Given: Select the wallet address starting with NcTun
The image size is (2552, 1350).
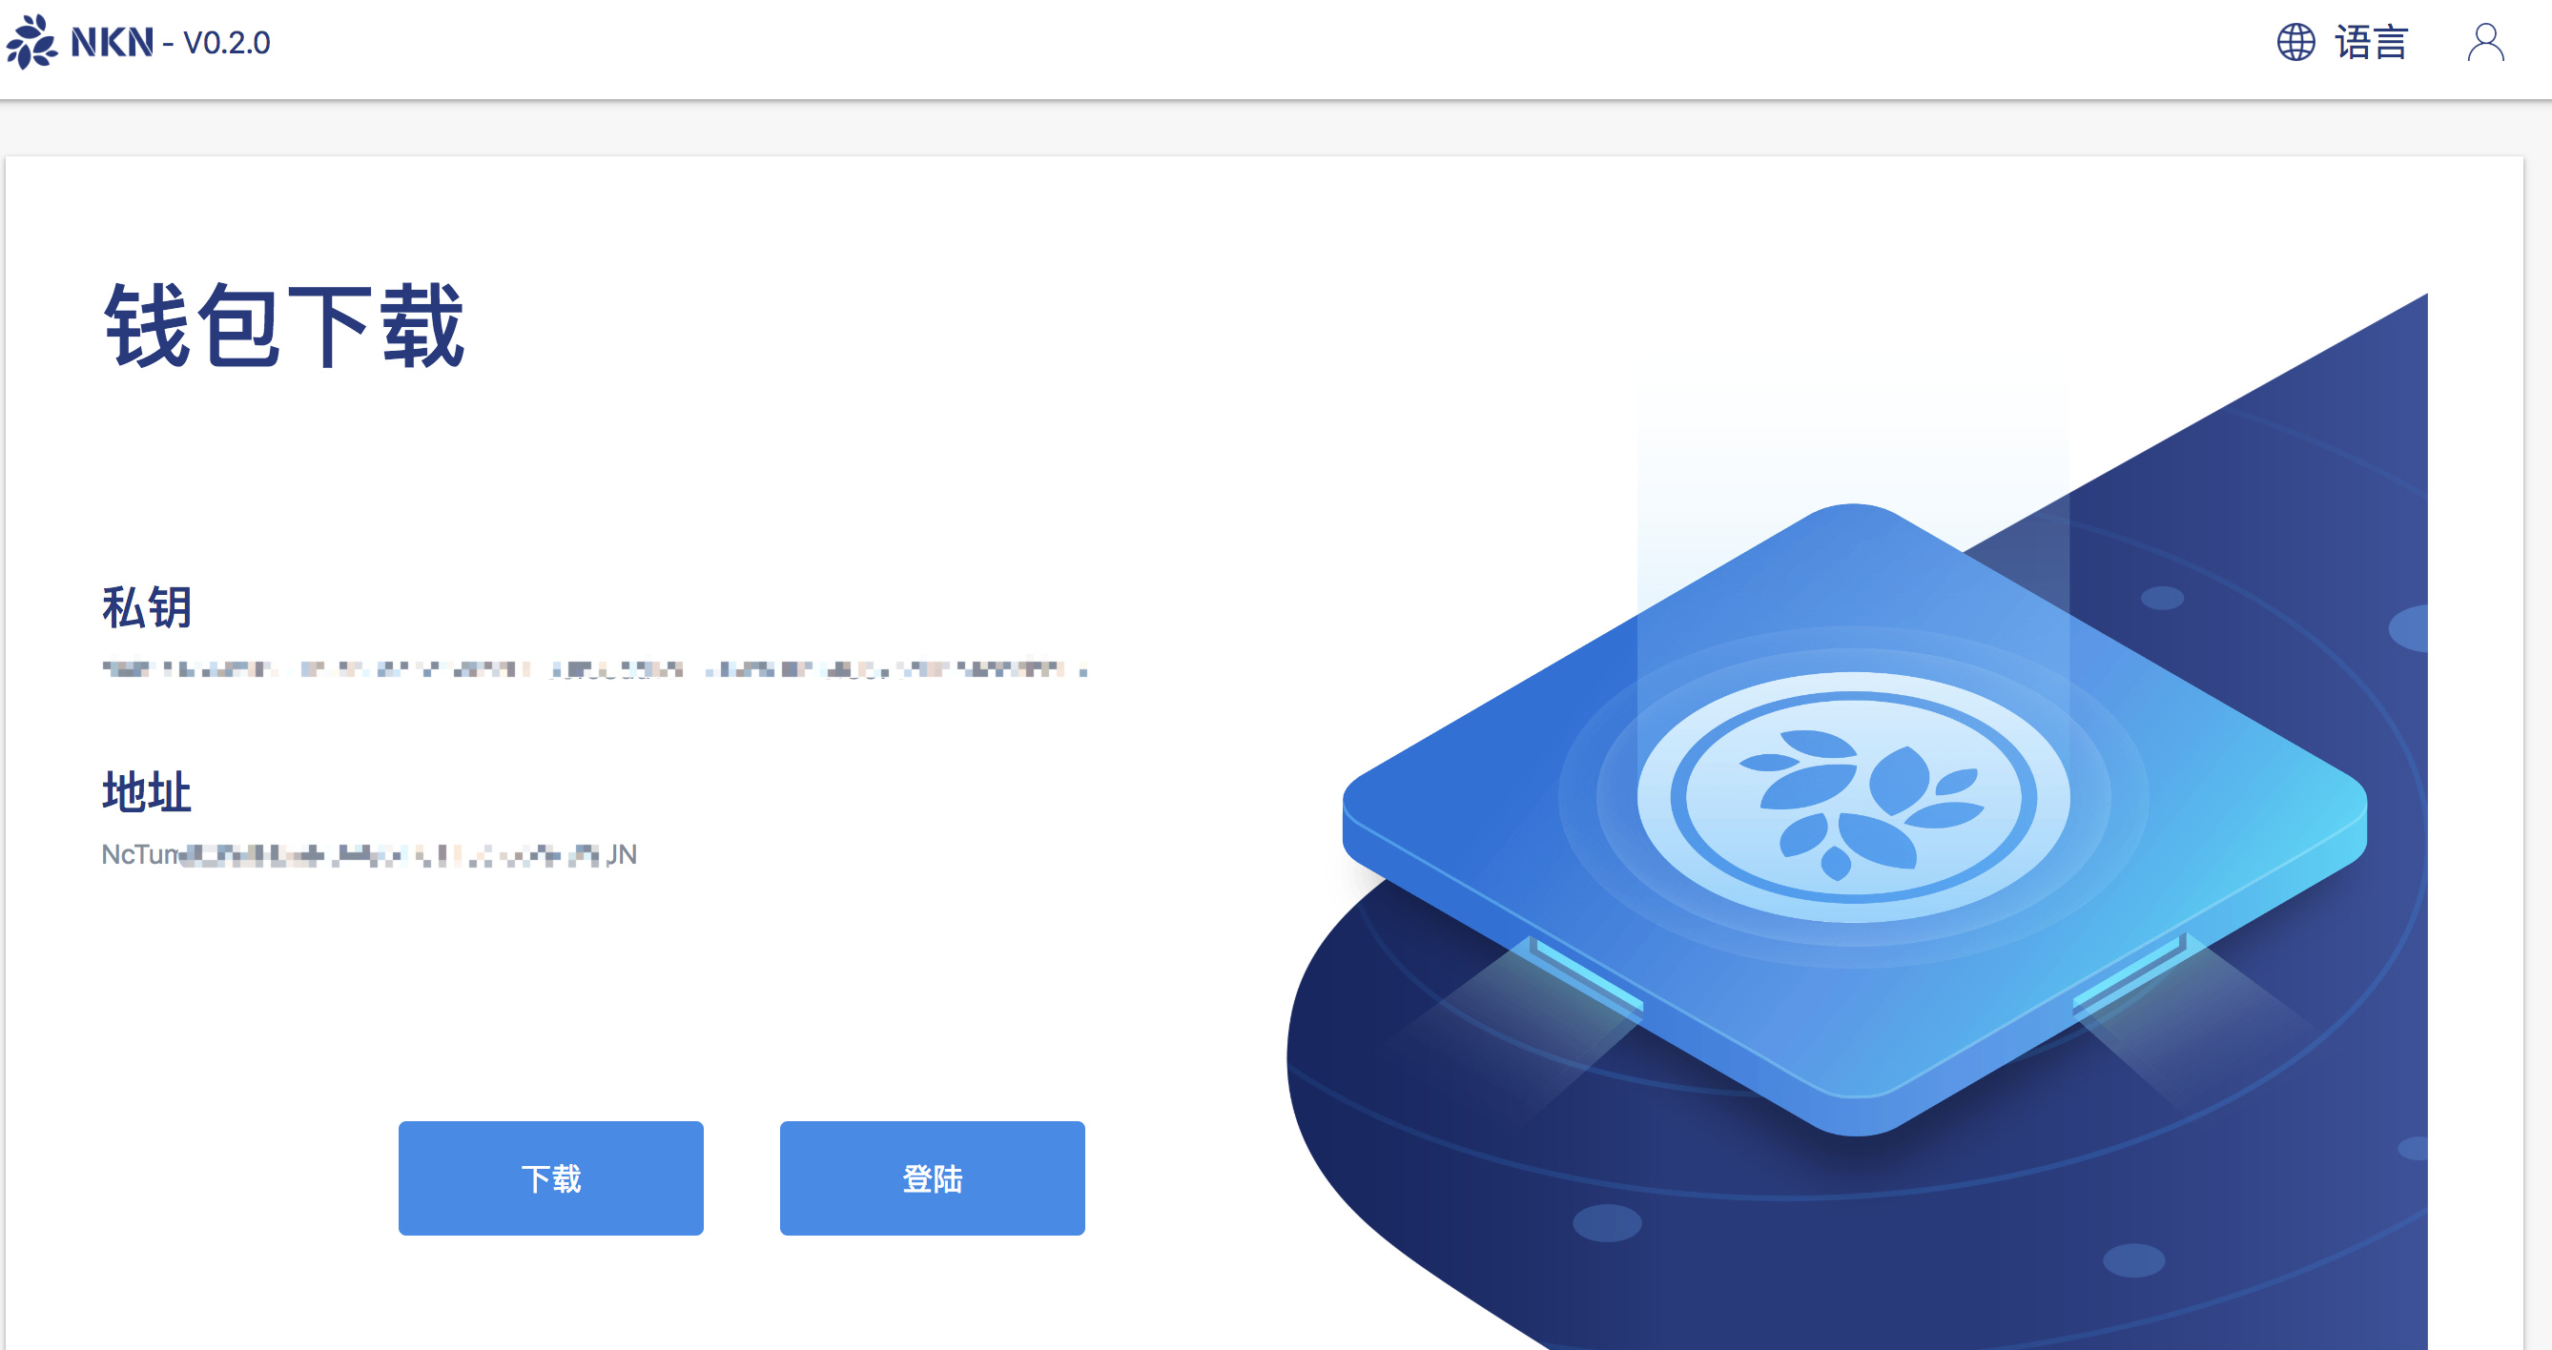Looking at the screenshot, I should pyautogui.click(x=369, y=855).
